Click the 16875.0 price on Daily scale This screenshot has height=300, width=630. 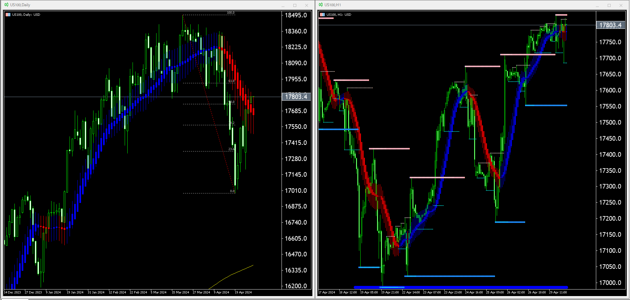click(296, 207)
